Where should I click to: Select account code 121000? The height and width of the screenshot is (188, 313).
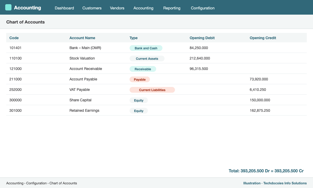tap(15, 69)
